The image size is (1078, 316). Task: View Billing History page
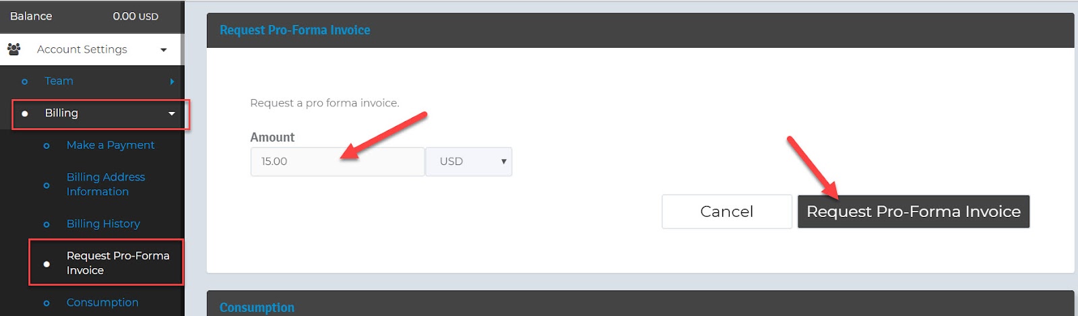[x=103, y=224]
